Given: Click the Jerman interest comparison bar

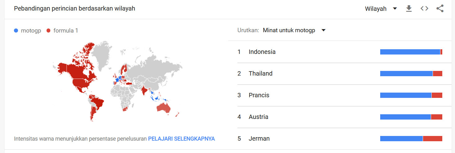Looking at the screenshot, I should [x=411, y=139].
